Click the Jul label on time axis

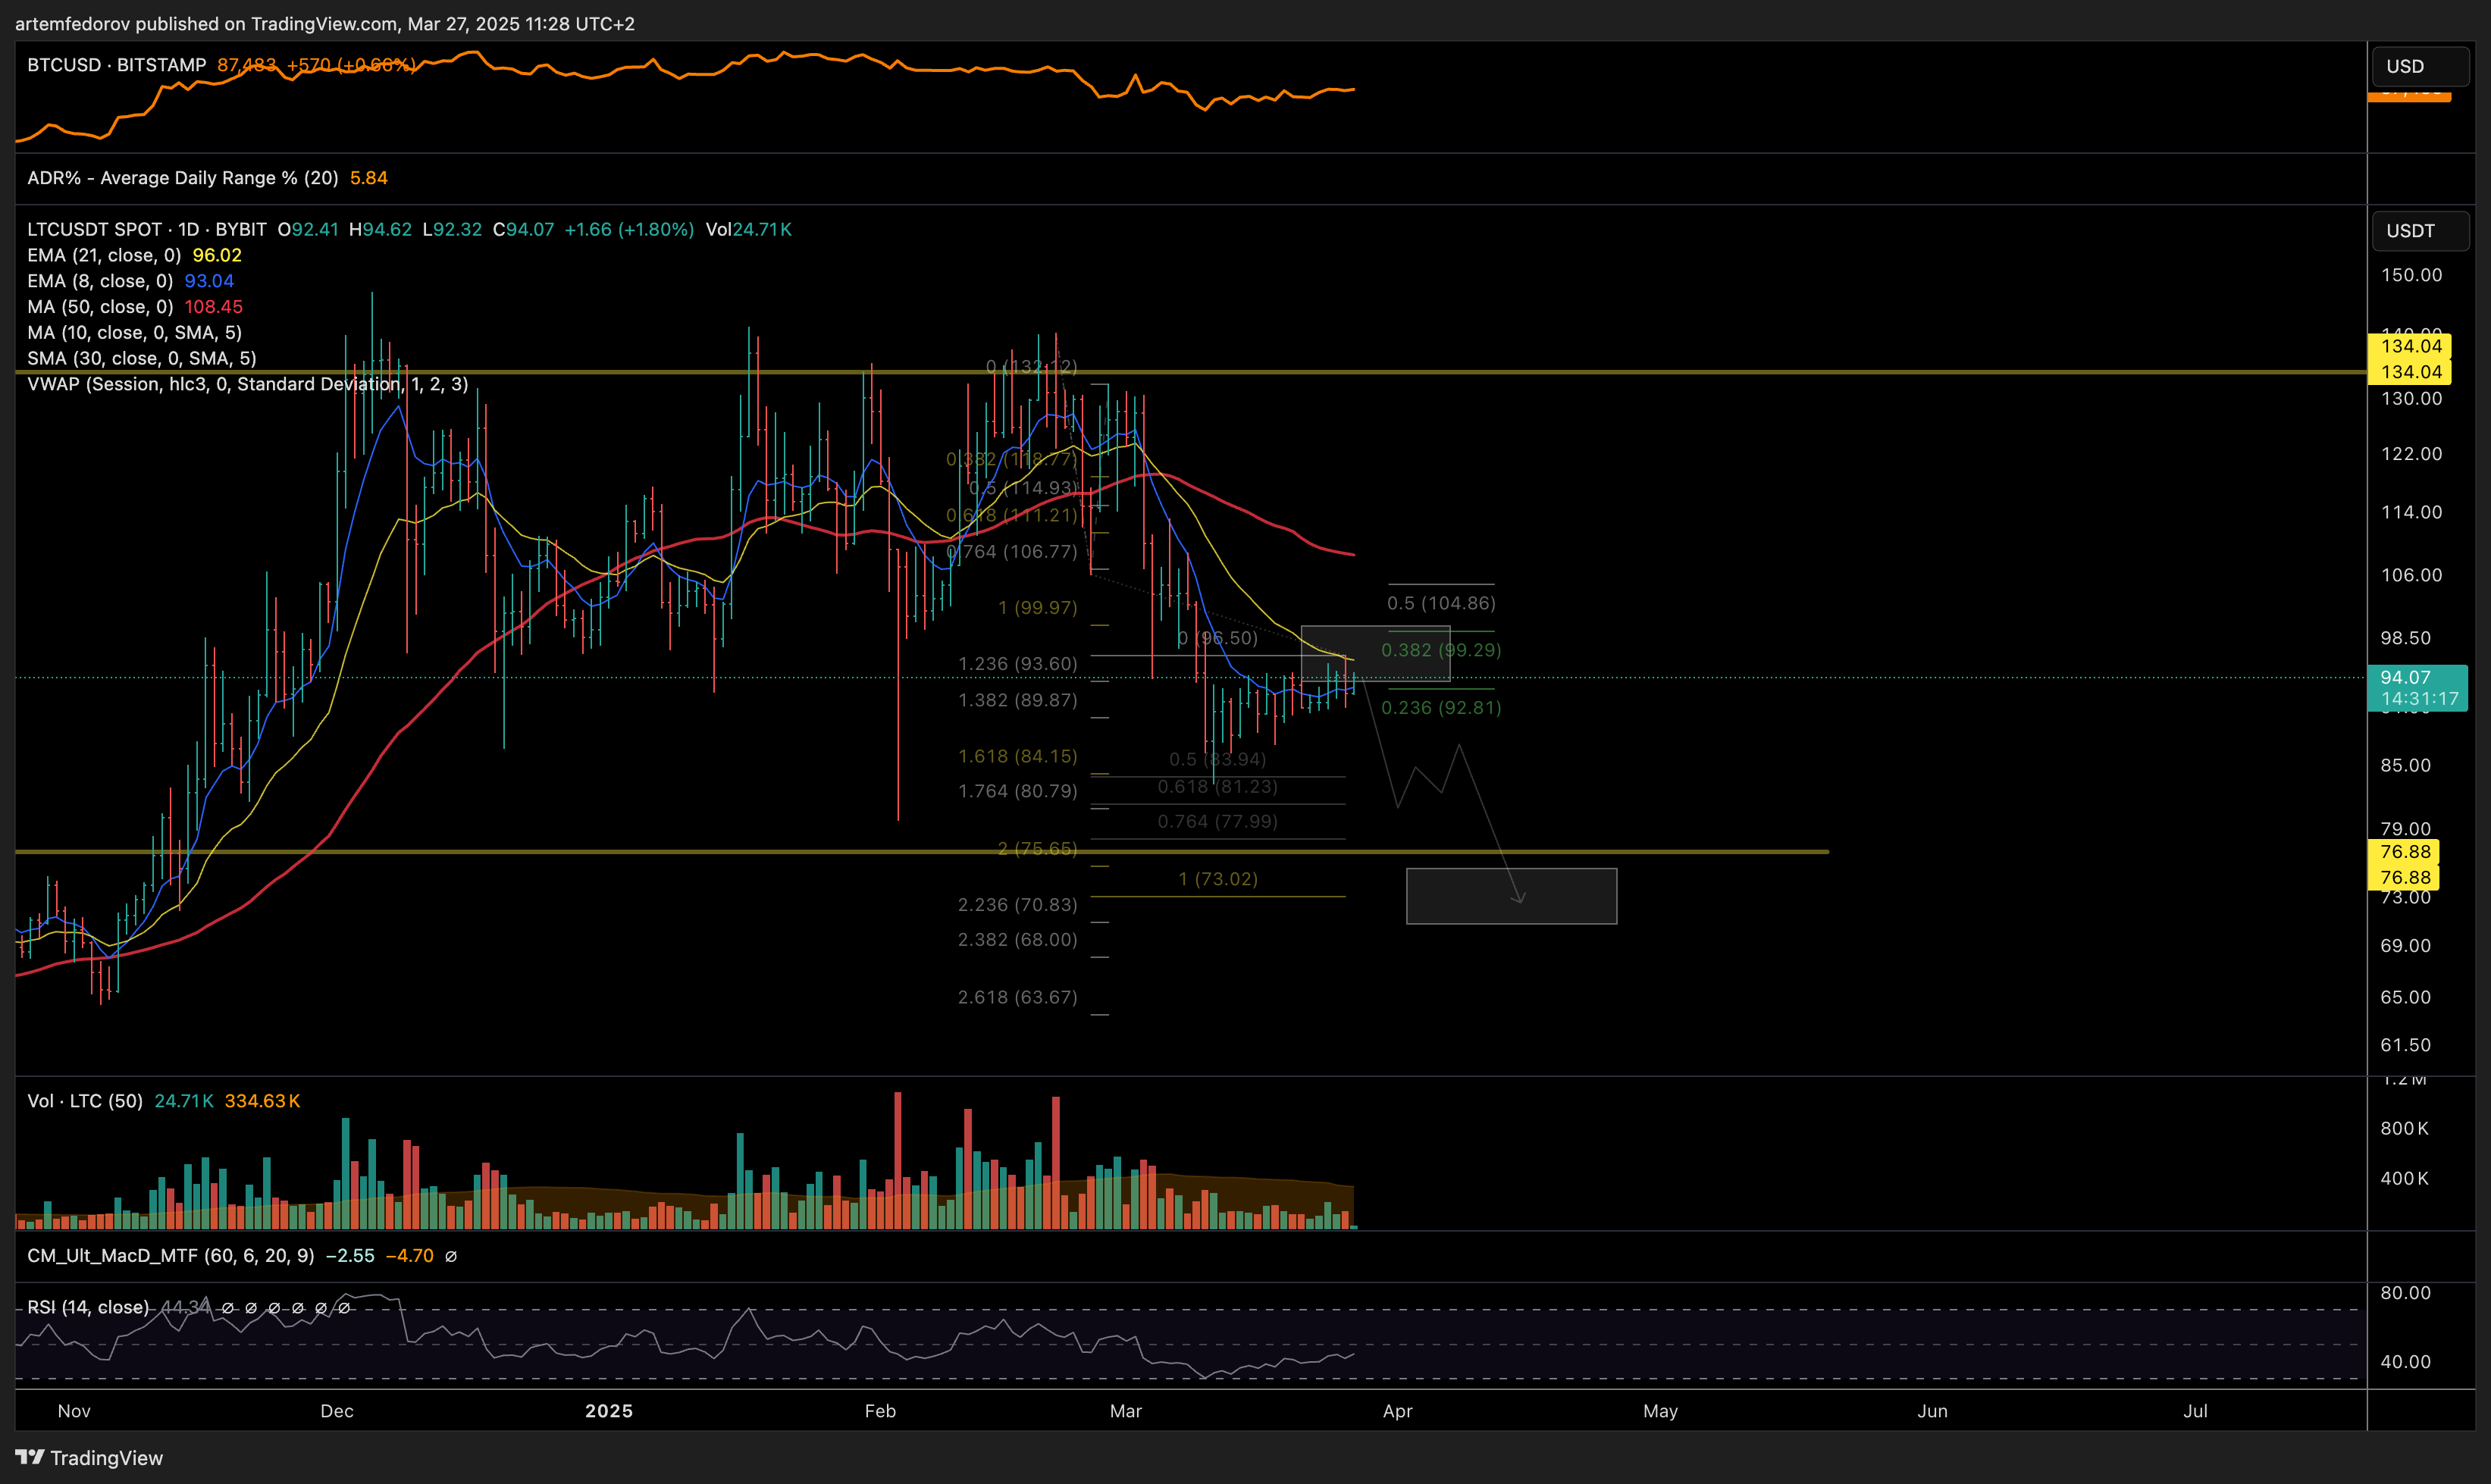coord(2195,1411)
